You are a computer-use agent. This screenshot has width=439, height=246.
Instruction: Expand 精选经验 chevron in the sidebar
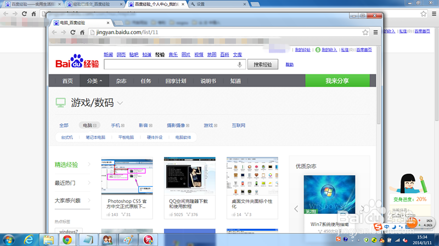[89, 164]
